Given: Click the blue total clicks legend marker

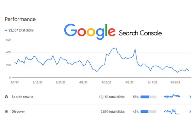Looking at the screenshot, I should click(x=6, y=30).
